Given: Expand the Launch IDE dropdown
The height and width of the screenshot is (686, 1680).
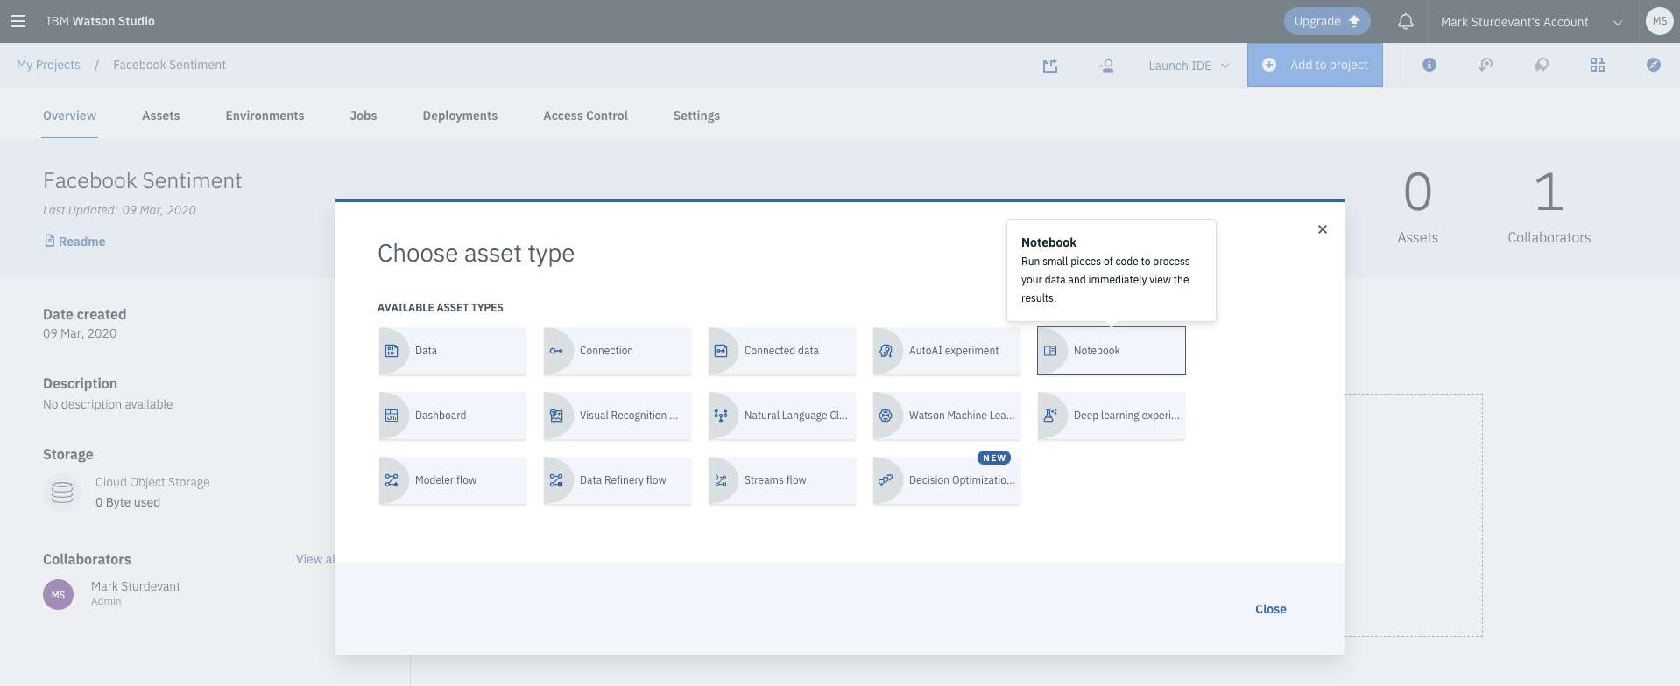Looking at the screenshot, I should pyautogui.click(x=1189, y=66).
